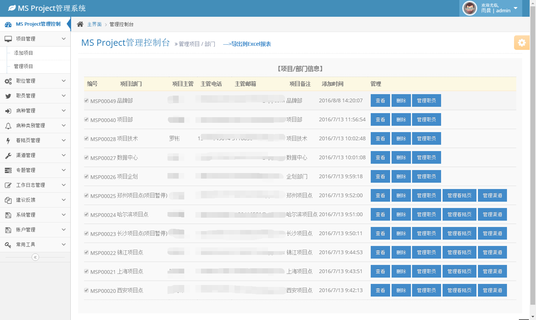The height and width of the screenshot is (320, 536).
Task: Click the key icon beside 常用工具
Action: (x=8, y=245)
